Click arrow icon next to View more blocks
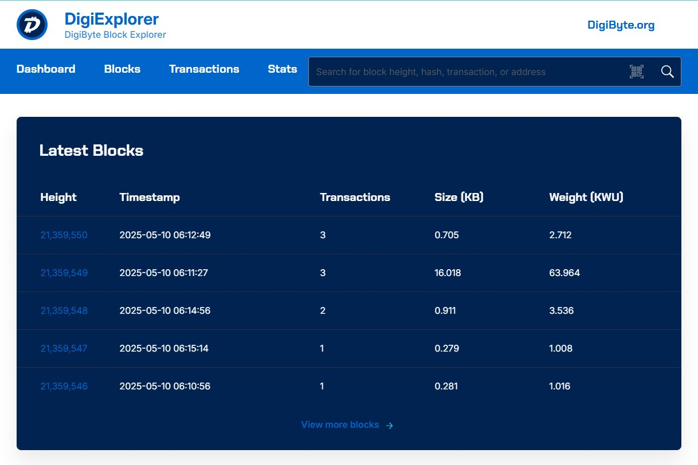698x465 pixels. click(390, 425)
